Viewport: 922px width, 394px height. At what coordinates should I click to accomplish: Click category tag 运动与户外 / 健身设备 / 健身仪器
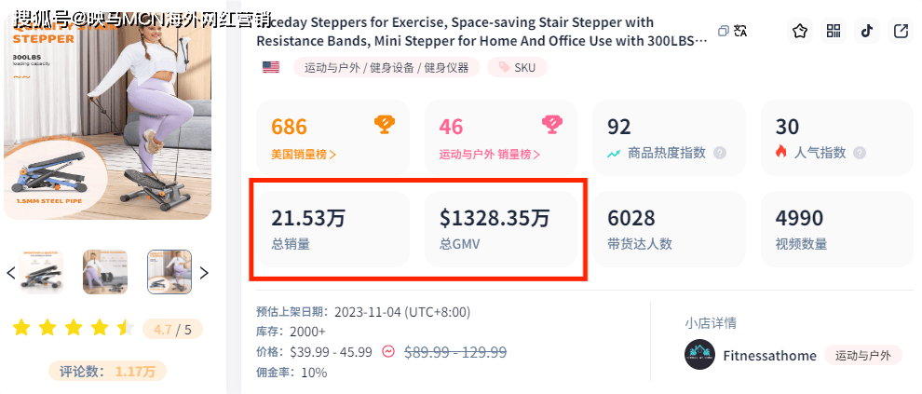click(x=386, y=67)
